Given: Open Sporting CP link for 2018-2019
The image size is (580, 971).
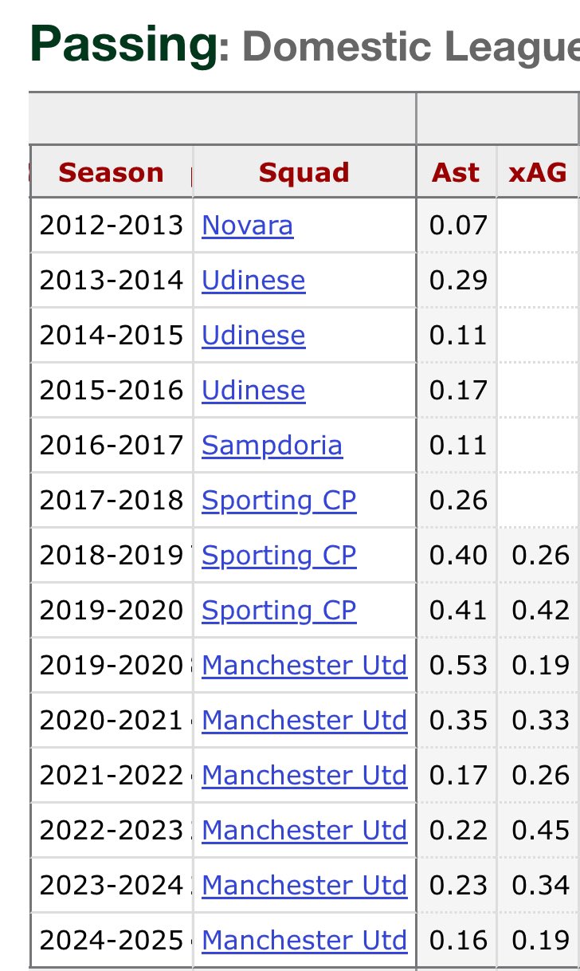Looking at the screenshot, I should click(x=279, y=555).
